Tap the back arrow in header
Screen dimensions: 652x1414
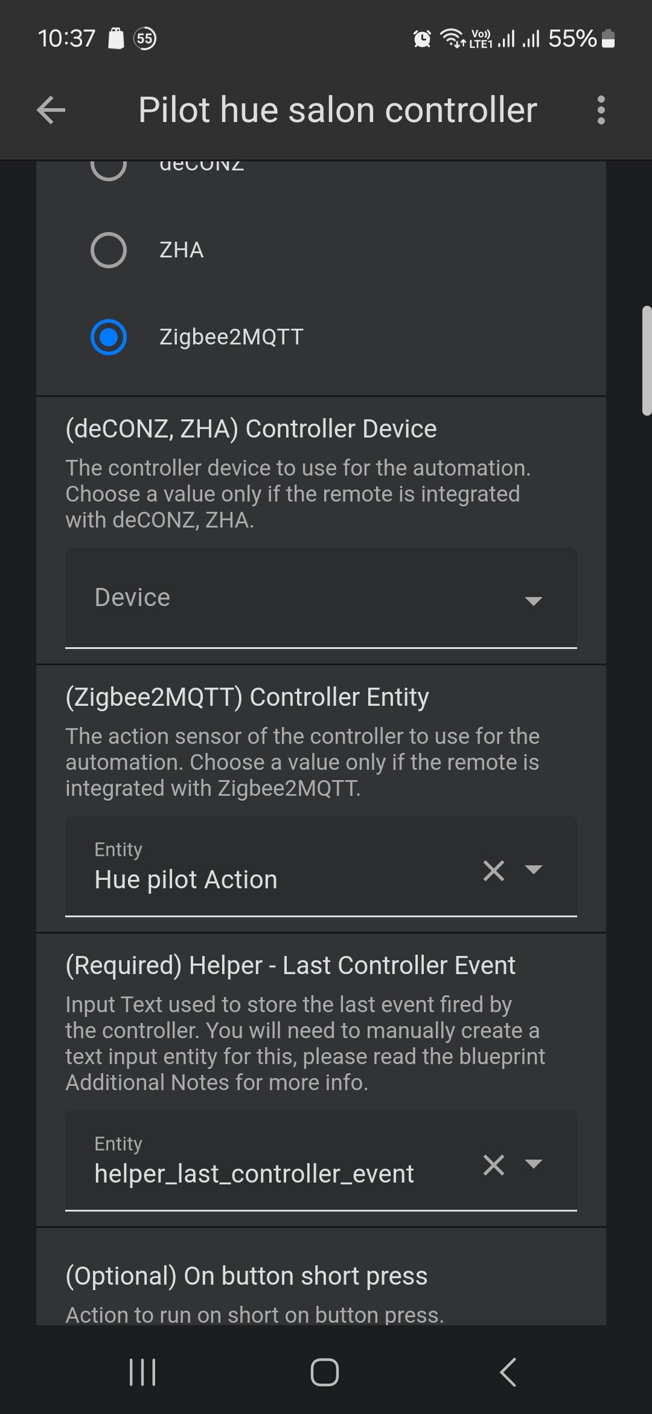[51, 110]
